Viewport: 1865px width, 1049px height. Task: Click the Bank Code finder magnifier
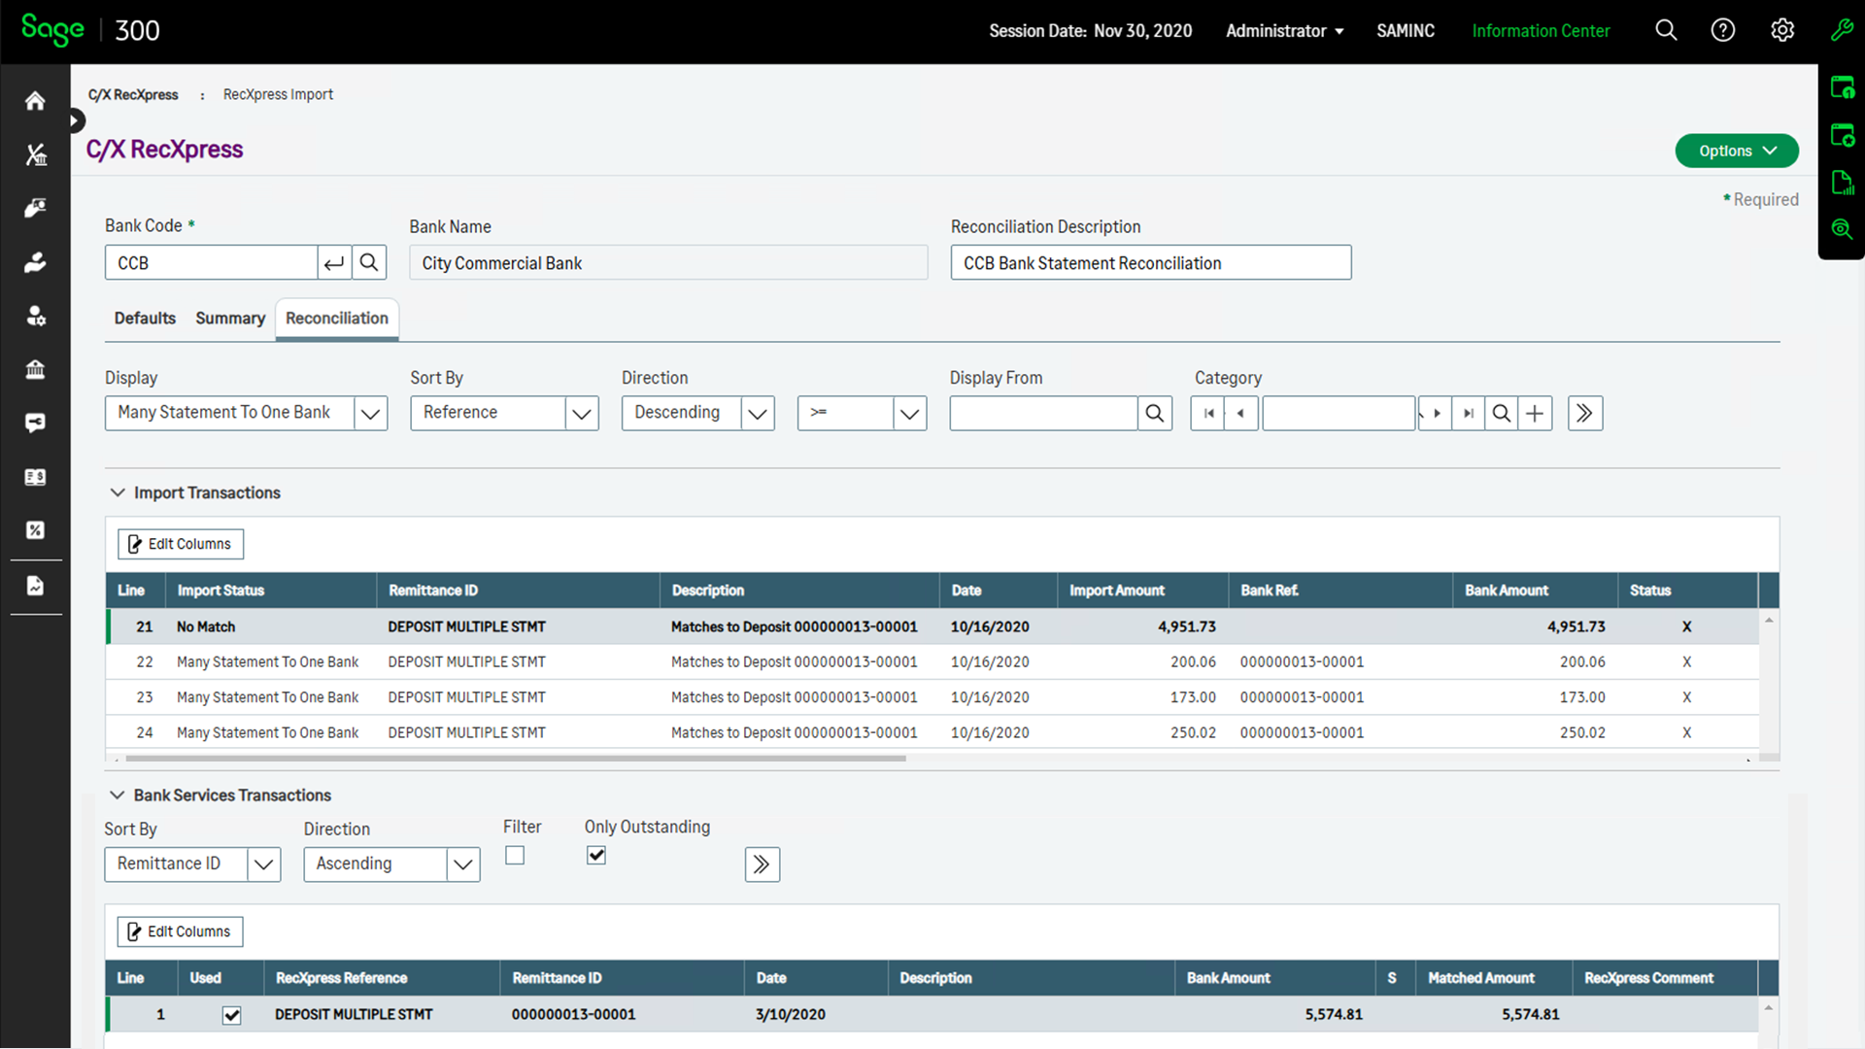point(369,262)
